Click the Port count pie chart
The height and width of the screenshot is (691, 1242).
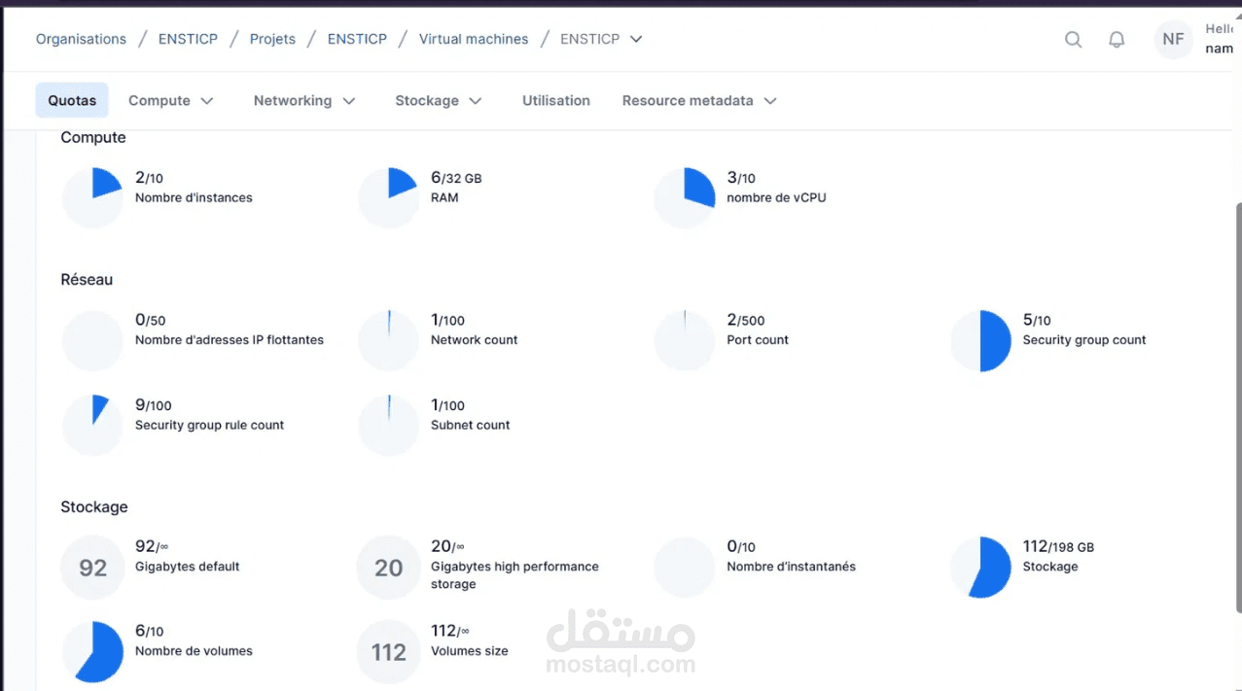(685, 341)
